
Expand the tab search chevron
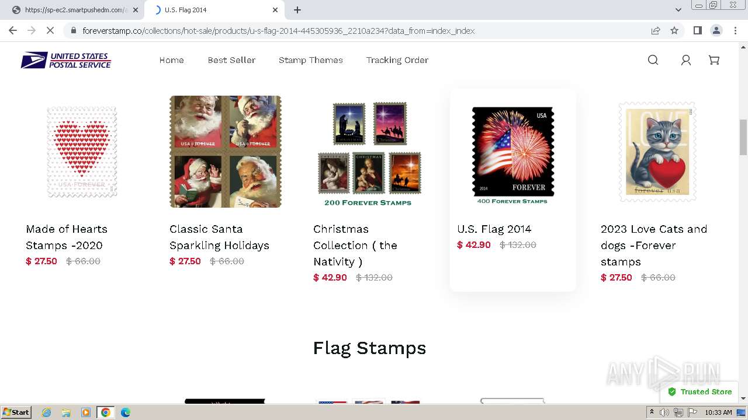click(x=678, y=10)
